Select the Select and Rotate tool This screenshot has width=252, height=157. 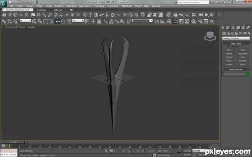point(63,21)
